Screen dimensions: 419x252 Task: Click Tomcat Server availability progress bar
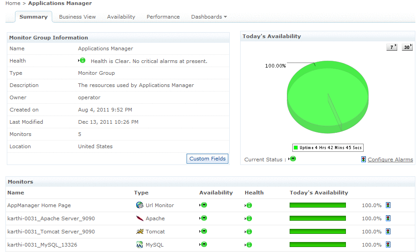[318, 231]
